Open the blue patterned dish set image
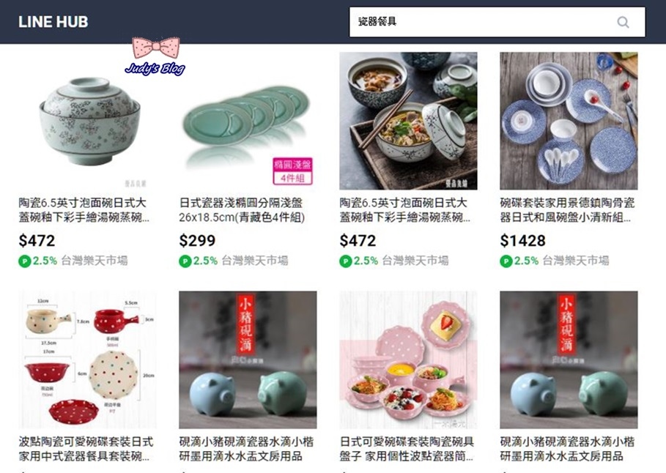 point(569,121)
